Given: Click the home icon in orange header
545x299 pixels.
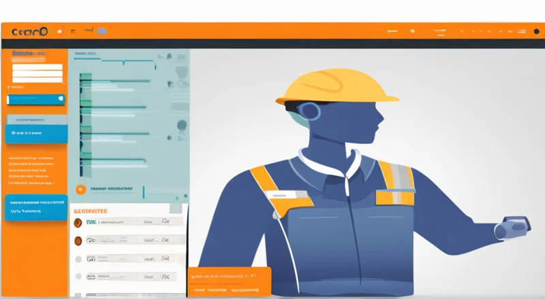Looking at the screenshot, I should 59,31.
